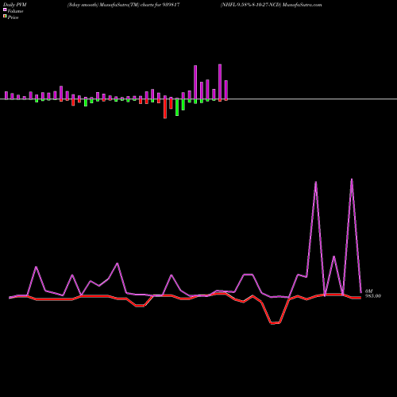The image size is (397, 397).
Task: Click the '985.00' price value label
Action: (373, 296)
